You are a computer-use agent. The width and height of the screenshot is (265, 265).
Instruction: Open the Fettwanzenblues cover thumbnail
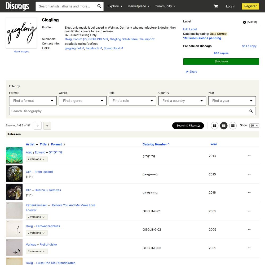[x=14, y=229]
